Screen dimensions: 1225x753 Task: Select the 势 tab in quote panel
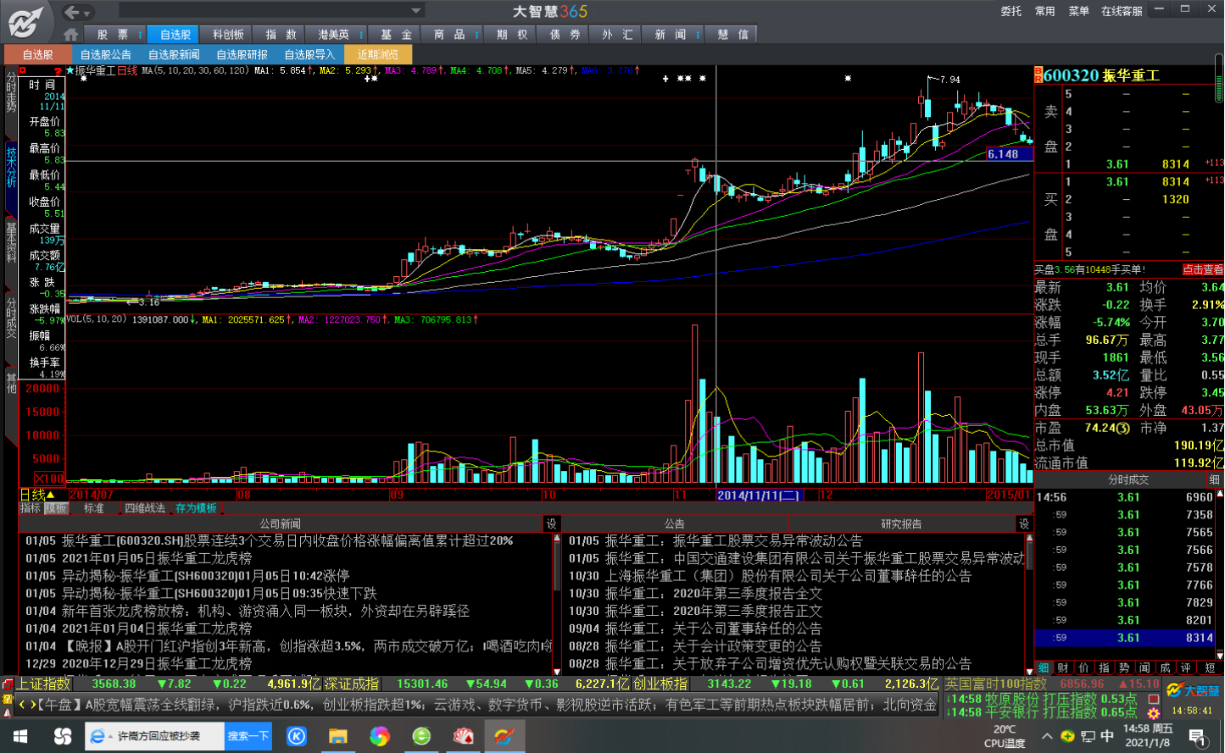coord(1124,668)
